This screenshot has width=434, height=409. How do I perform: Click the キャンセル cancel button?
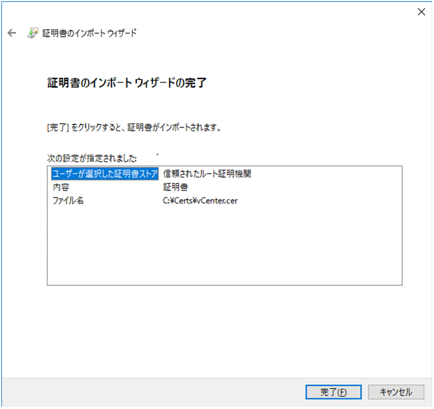pos(396,392)
